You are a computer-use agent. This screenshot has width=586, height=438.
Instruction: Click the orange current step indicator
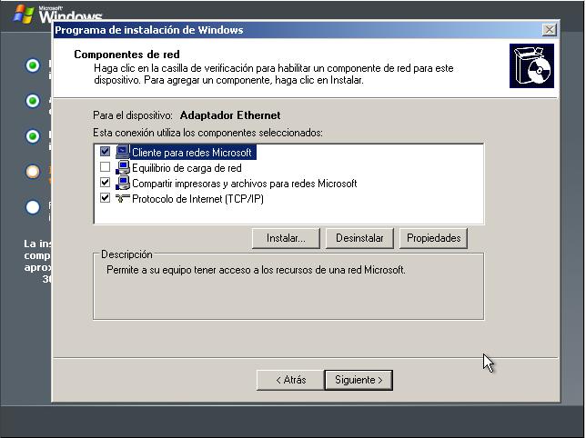pyautogui.click(x=33, y=172)
